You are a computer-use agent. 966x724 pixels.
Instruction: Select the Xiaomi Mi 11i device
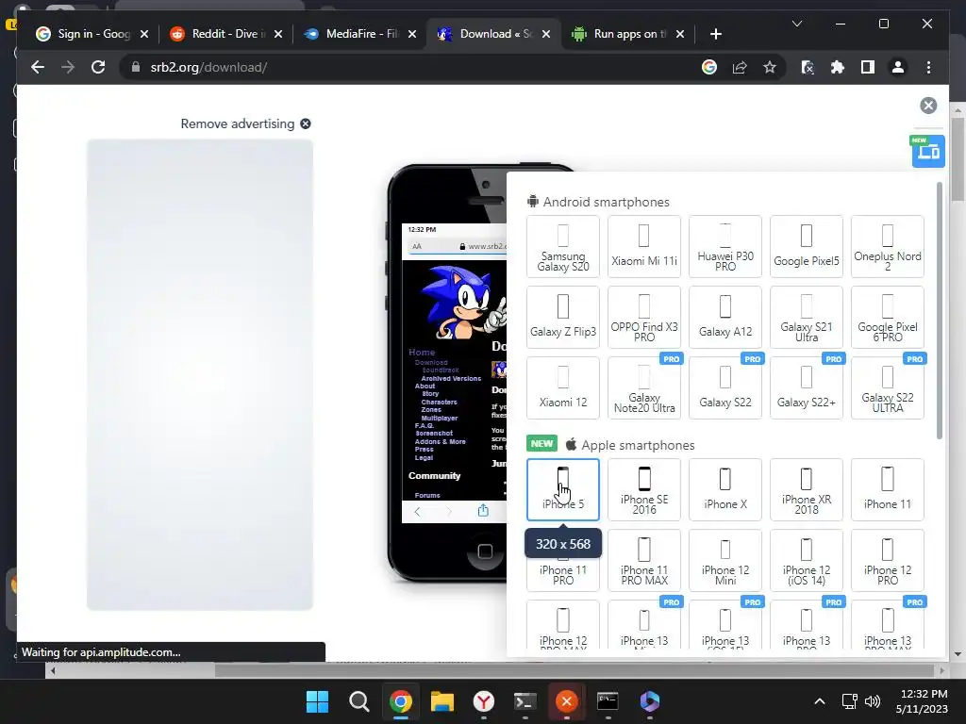(643, 247)
